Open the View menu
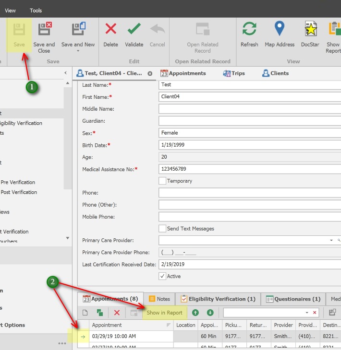This screenshot has width=341, height=350. [x=10, y=11]
